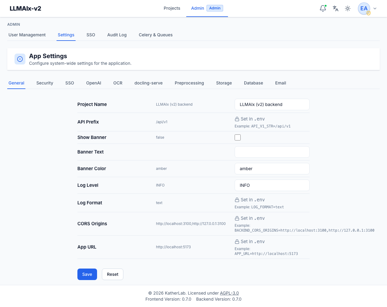Select the admin Settings tab
This screenshot has width=387, height=307.
coord(66,35)
